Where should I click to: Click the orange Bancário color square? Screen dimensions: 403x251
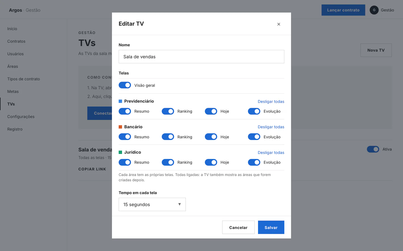pyautogui.click(x=120, y=127)
